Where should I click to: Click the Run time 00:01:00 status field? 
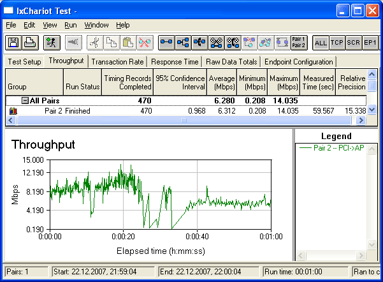pos(305,272)
